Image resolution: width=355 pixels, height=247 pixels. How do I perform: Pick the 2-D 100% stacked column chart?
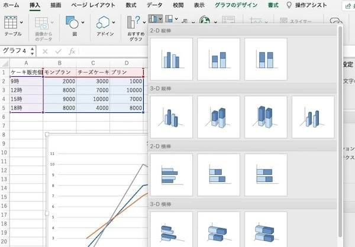point(265,59)
